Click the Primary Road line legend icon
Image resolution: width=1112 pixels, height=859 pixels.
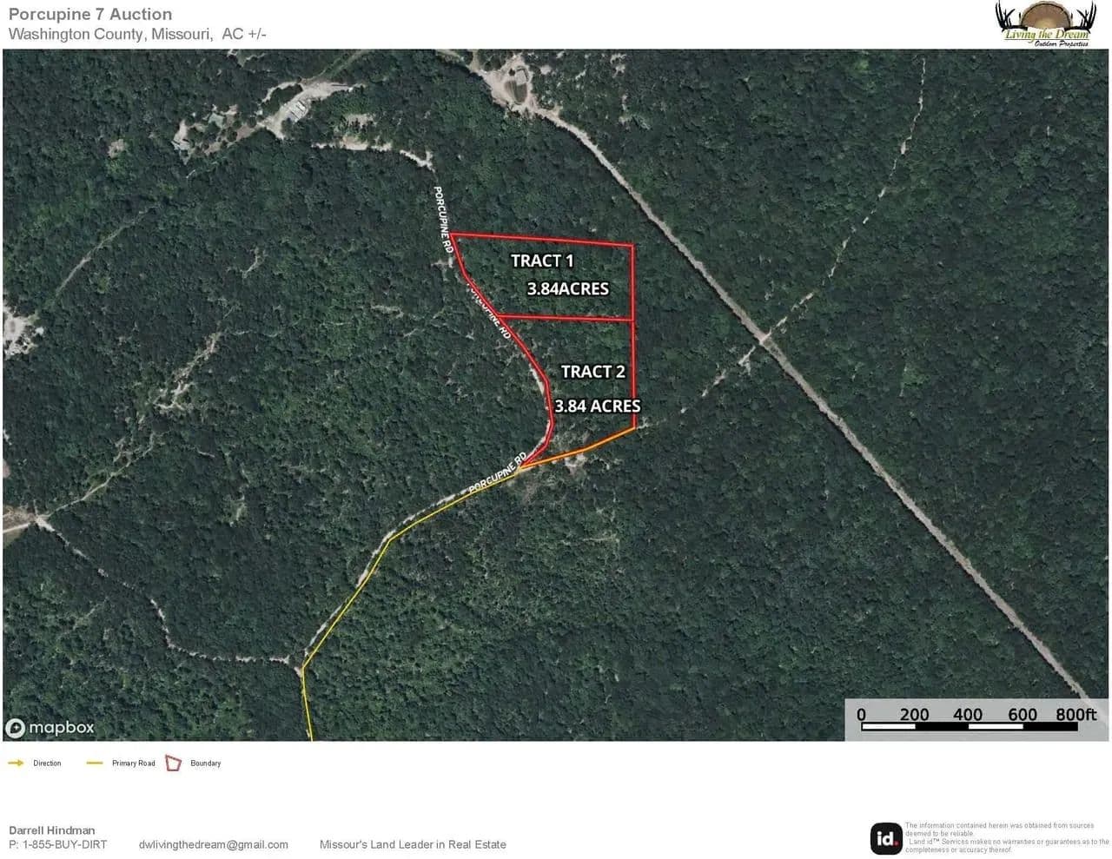click(x=95, y=763)
